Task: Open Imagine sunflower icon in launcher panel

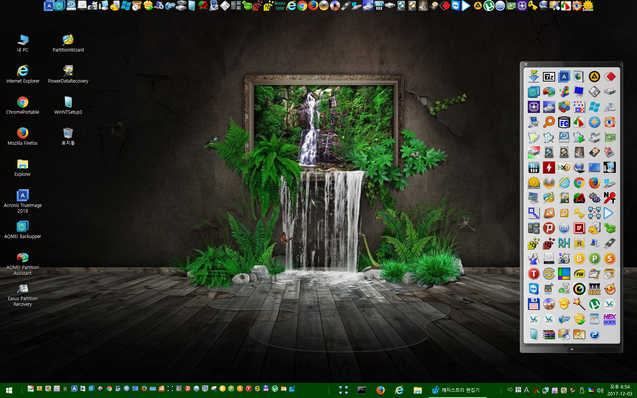Action: tap(533, 183)
